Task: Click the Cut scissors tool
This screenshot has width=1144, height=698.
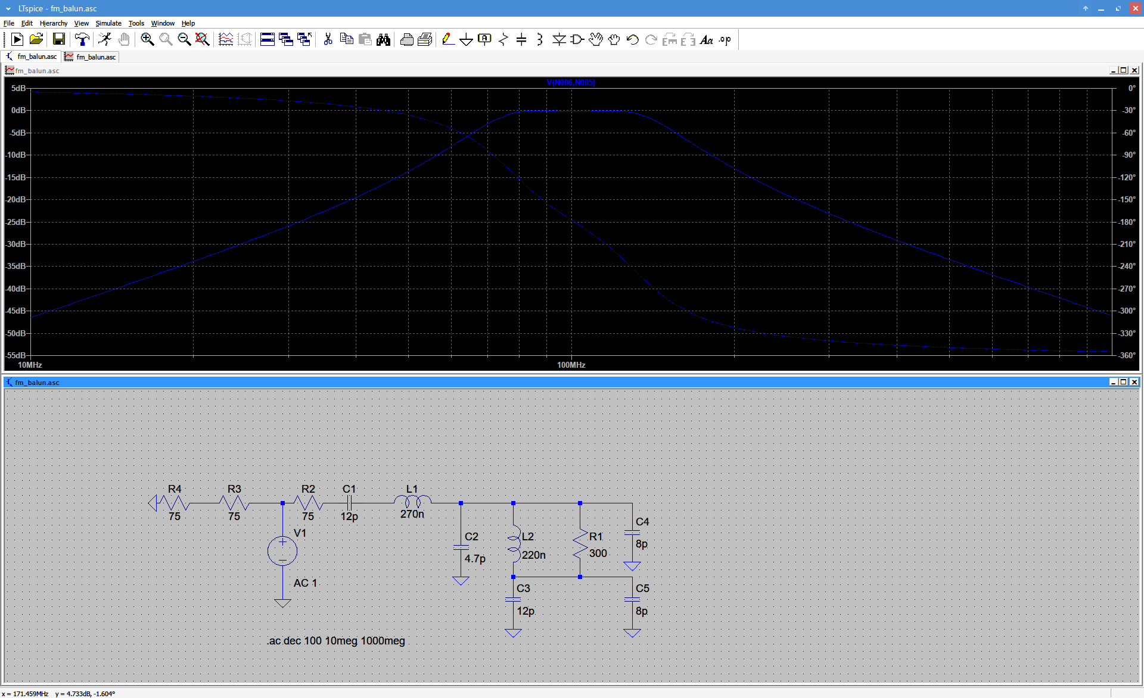Action: [328, 39]
